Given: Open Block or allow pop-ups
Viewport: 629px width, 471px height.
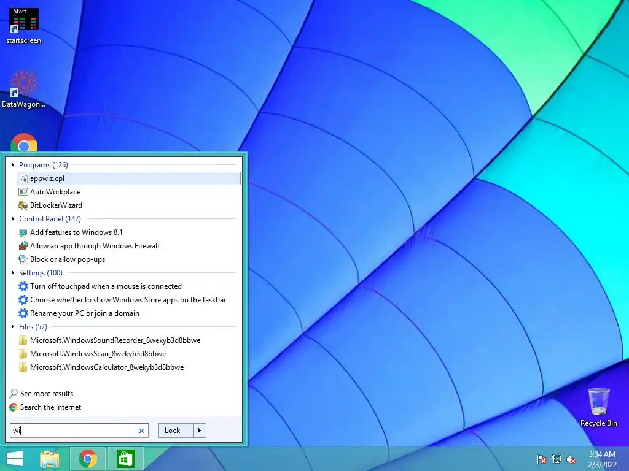Looking at the screenshot, I should click(129, 259).
